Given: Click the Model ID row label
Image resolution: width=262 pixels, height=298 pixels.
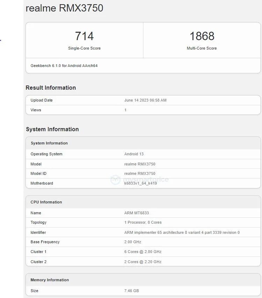Looking at the screenshot, I should [x=38, y=173].
